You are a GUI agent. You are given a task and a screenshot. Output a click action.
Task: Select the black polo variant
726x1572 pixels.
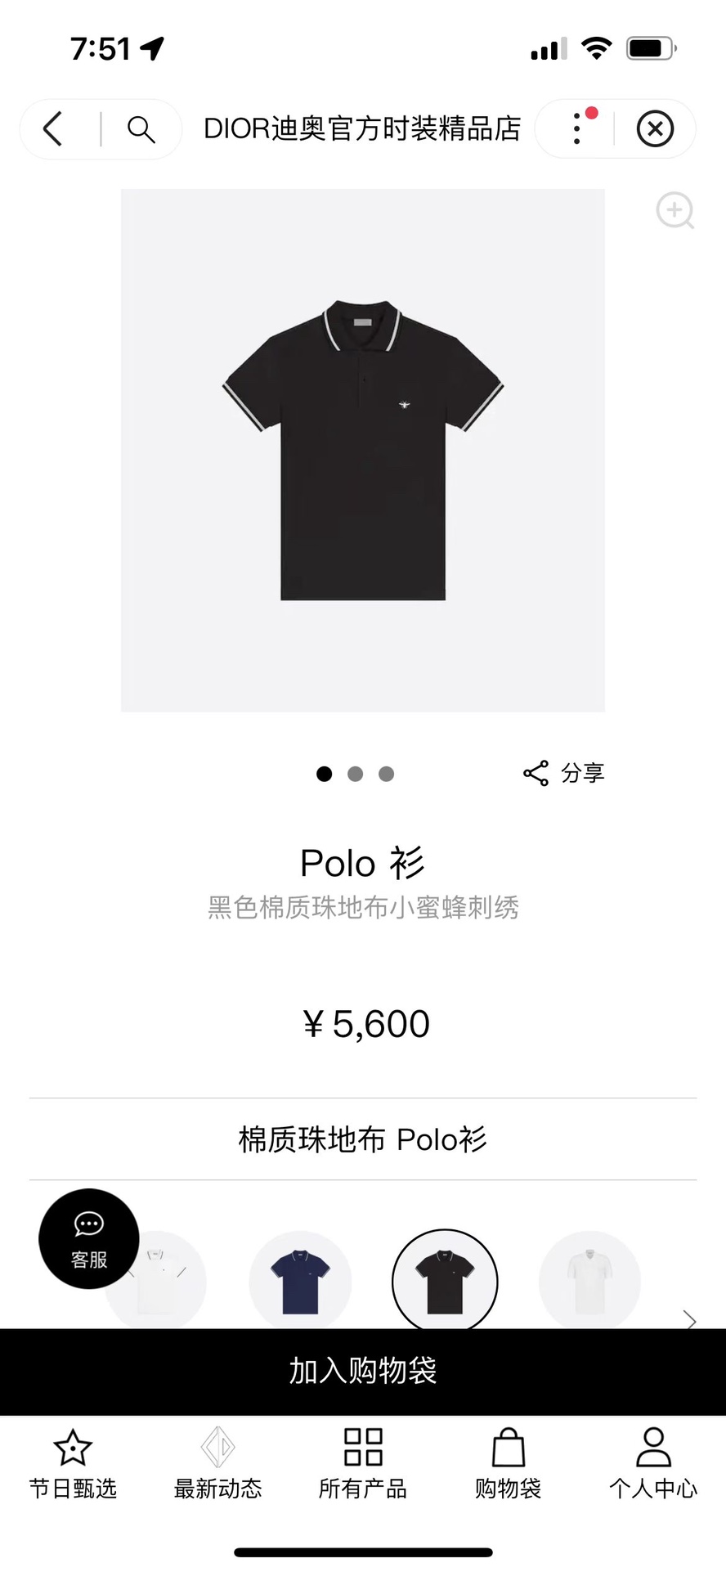point(445,1281)
